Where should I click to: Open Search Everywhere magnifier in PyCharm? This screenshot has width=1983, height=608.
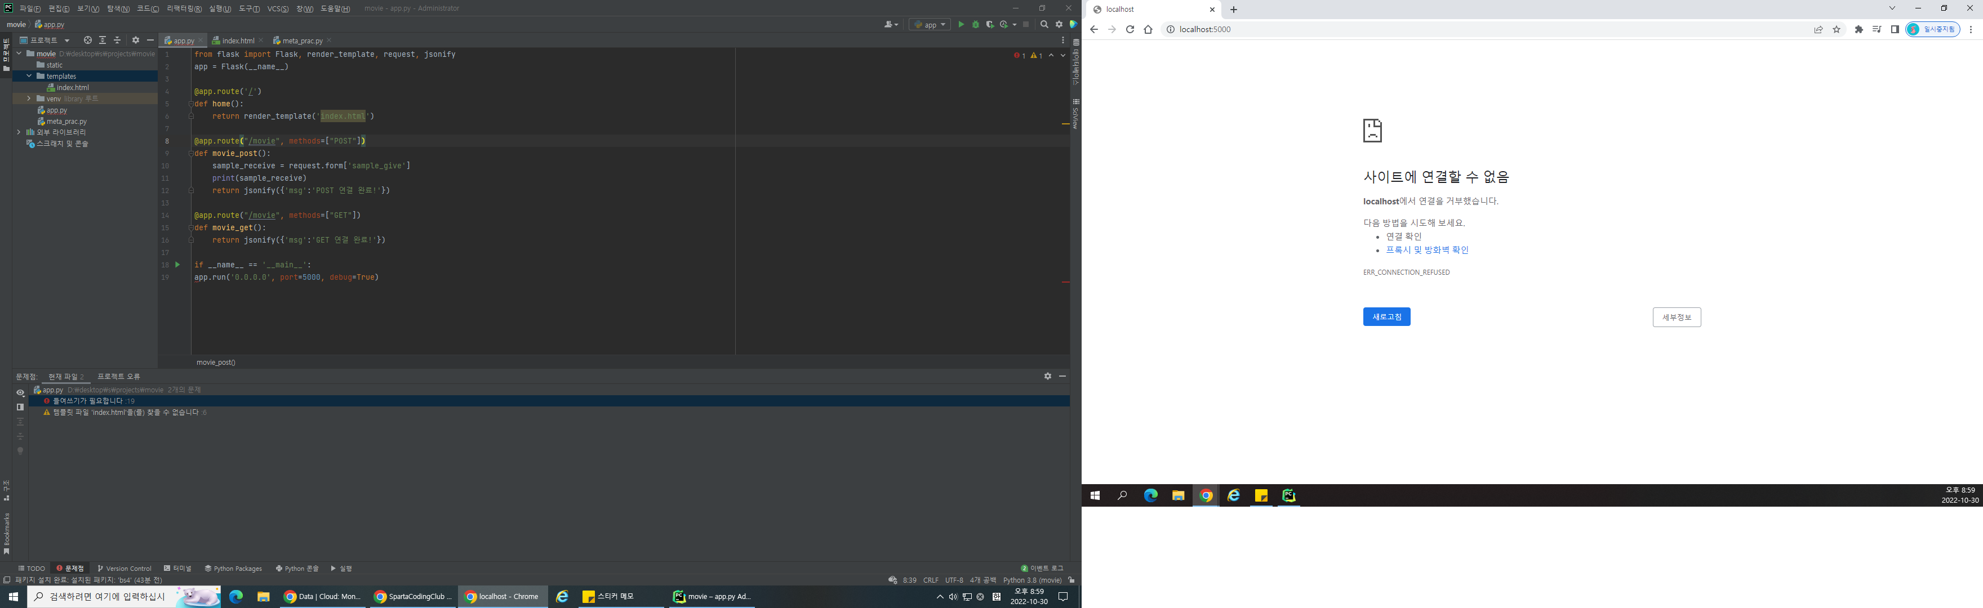point(1044,25)
